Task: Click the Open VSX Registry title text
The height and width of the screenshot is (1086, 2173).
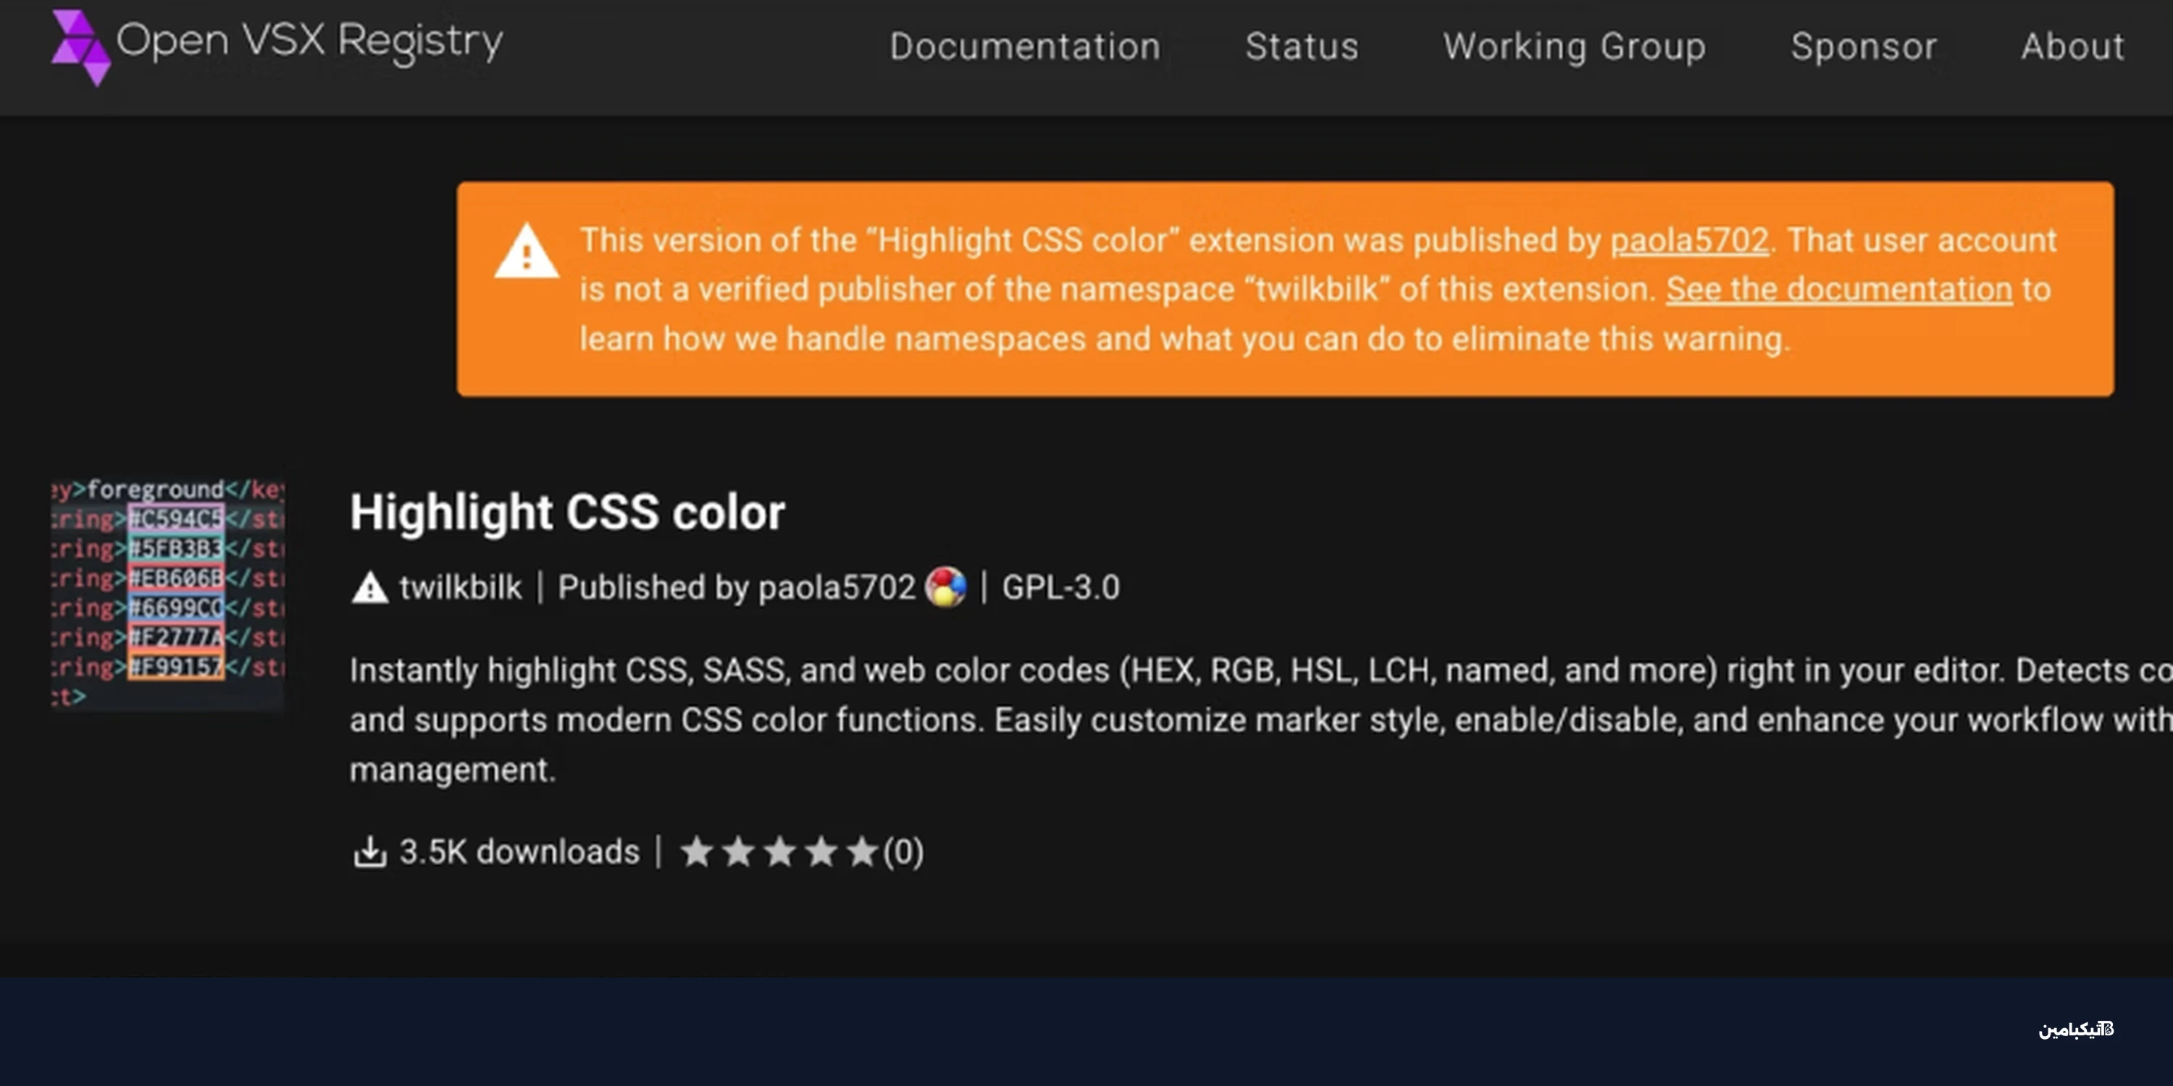Action: pos(309,41)
